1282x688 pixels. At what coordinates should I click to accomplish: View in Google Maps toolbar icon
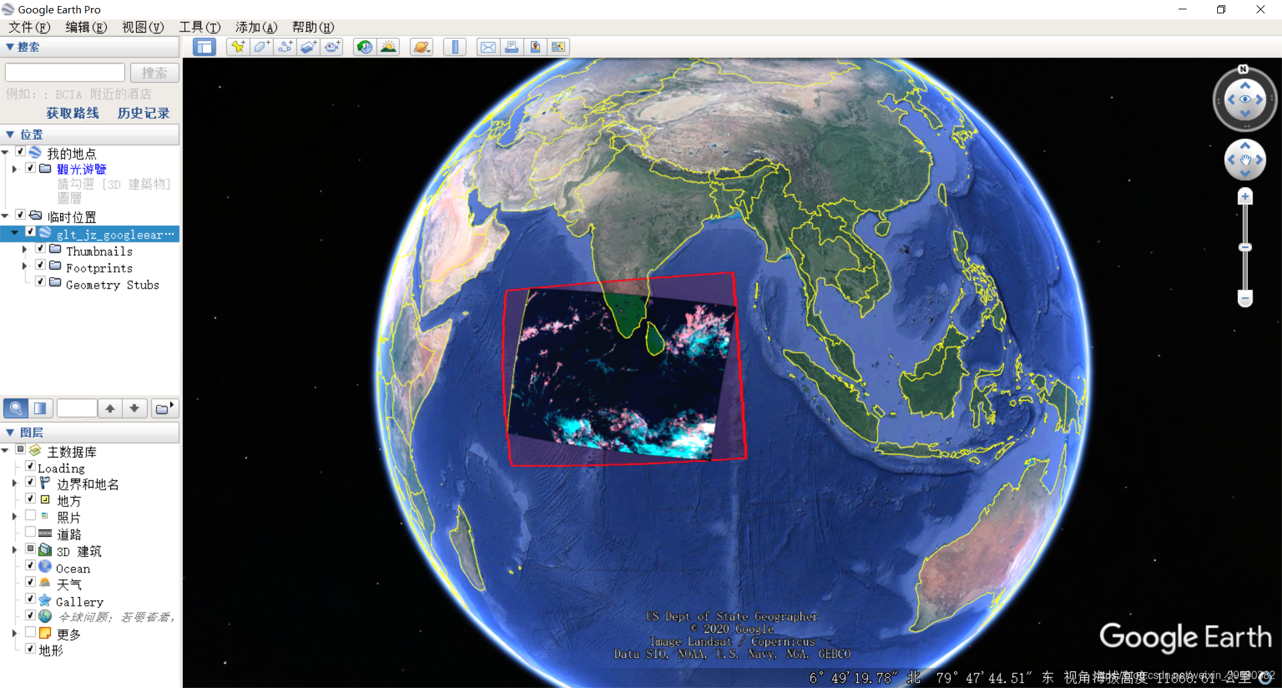[558, 47]
